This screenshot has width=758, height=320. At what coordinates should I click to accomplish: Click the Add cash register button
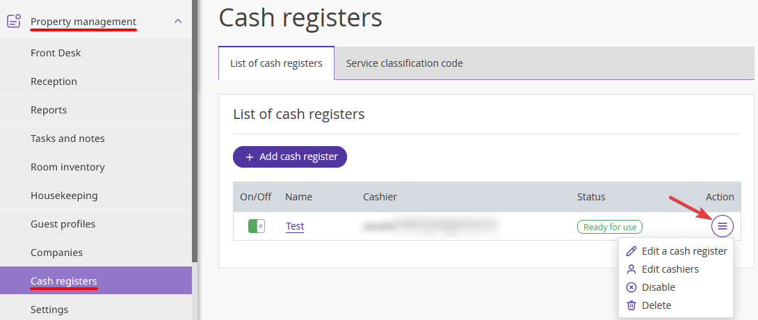pyautogui.click(x=290, y=157)
